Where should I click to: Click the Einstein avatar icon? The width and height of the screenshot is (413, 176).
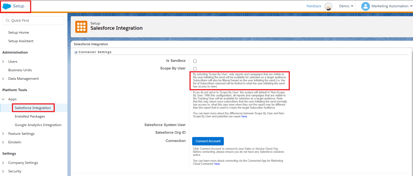click(328, 6)
